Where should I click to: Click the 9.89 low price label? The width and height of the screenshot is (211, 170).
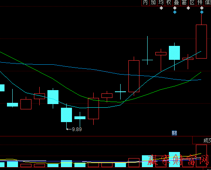tap(77, 129)
